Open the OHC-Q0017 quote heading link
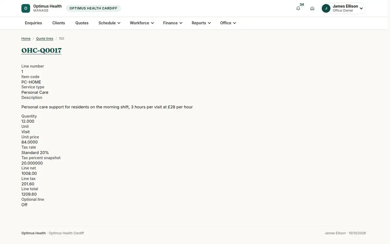 pyautogui.click(x=41, y=50)
